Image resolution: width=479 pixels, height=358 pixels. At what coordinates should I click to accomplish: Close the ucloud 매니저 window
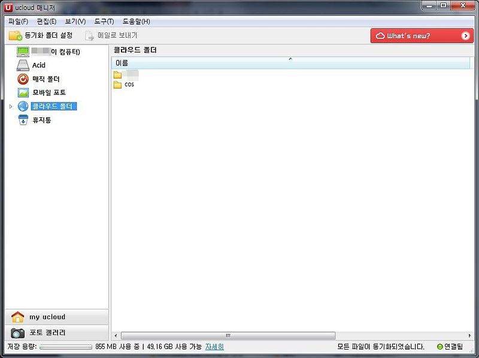tap(462, 5)
